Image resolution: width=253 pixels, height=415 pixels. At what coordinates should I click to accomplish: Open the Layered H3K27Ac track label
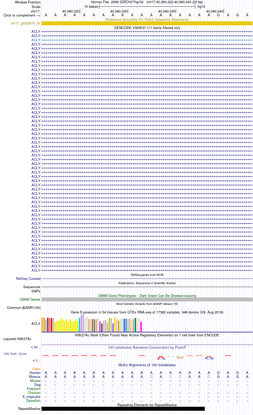(x=17, y=339)
